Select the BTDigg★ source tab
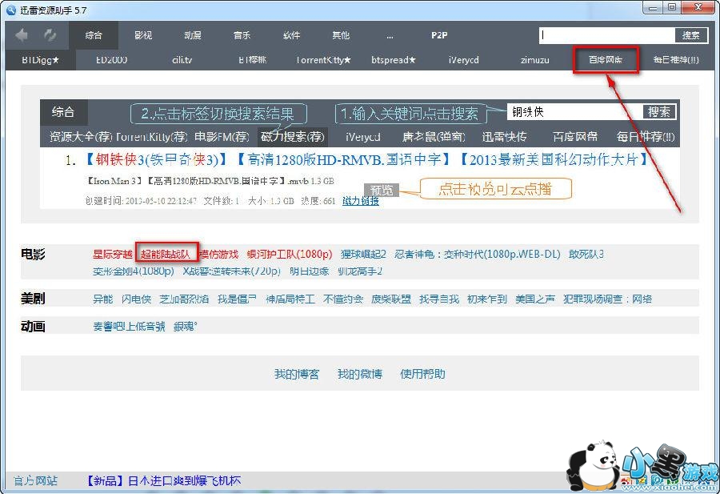This screenshot has width=720, height=494. pos(41,60)
